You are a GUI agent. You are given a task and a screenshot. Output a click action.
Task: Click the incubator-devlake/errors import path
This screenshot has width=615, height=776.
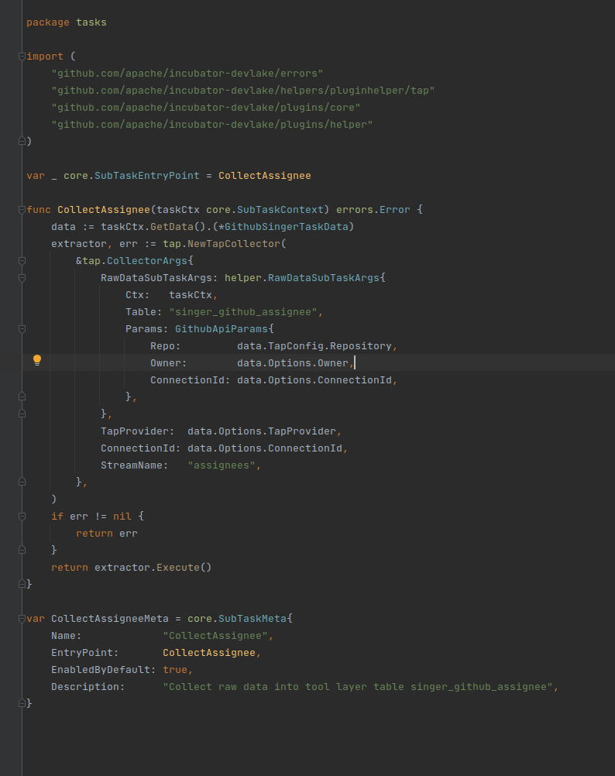187,74
